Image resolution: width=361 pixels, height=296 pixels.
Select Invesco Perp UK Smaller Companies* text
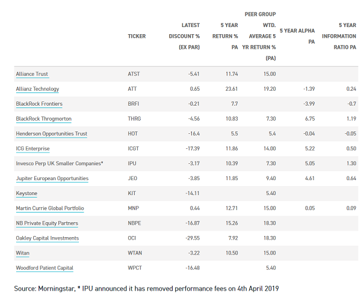tap(60, 164)
